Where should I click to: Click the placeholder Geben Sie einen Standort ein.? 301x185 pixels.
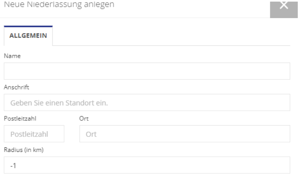(x=59, y=103)
